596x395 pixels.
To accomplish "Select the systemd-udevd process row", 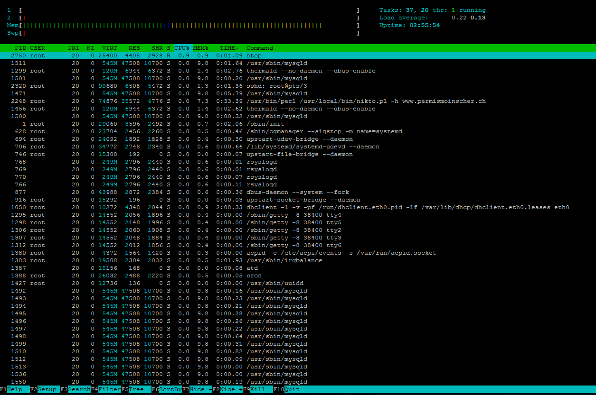I will [298, 147].
